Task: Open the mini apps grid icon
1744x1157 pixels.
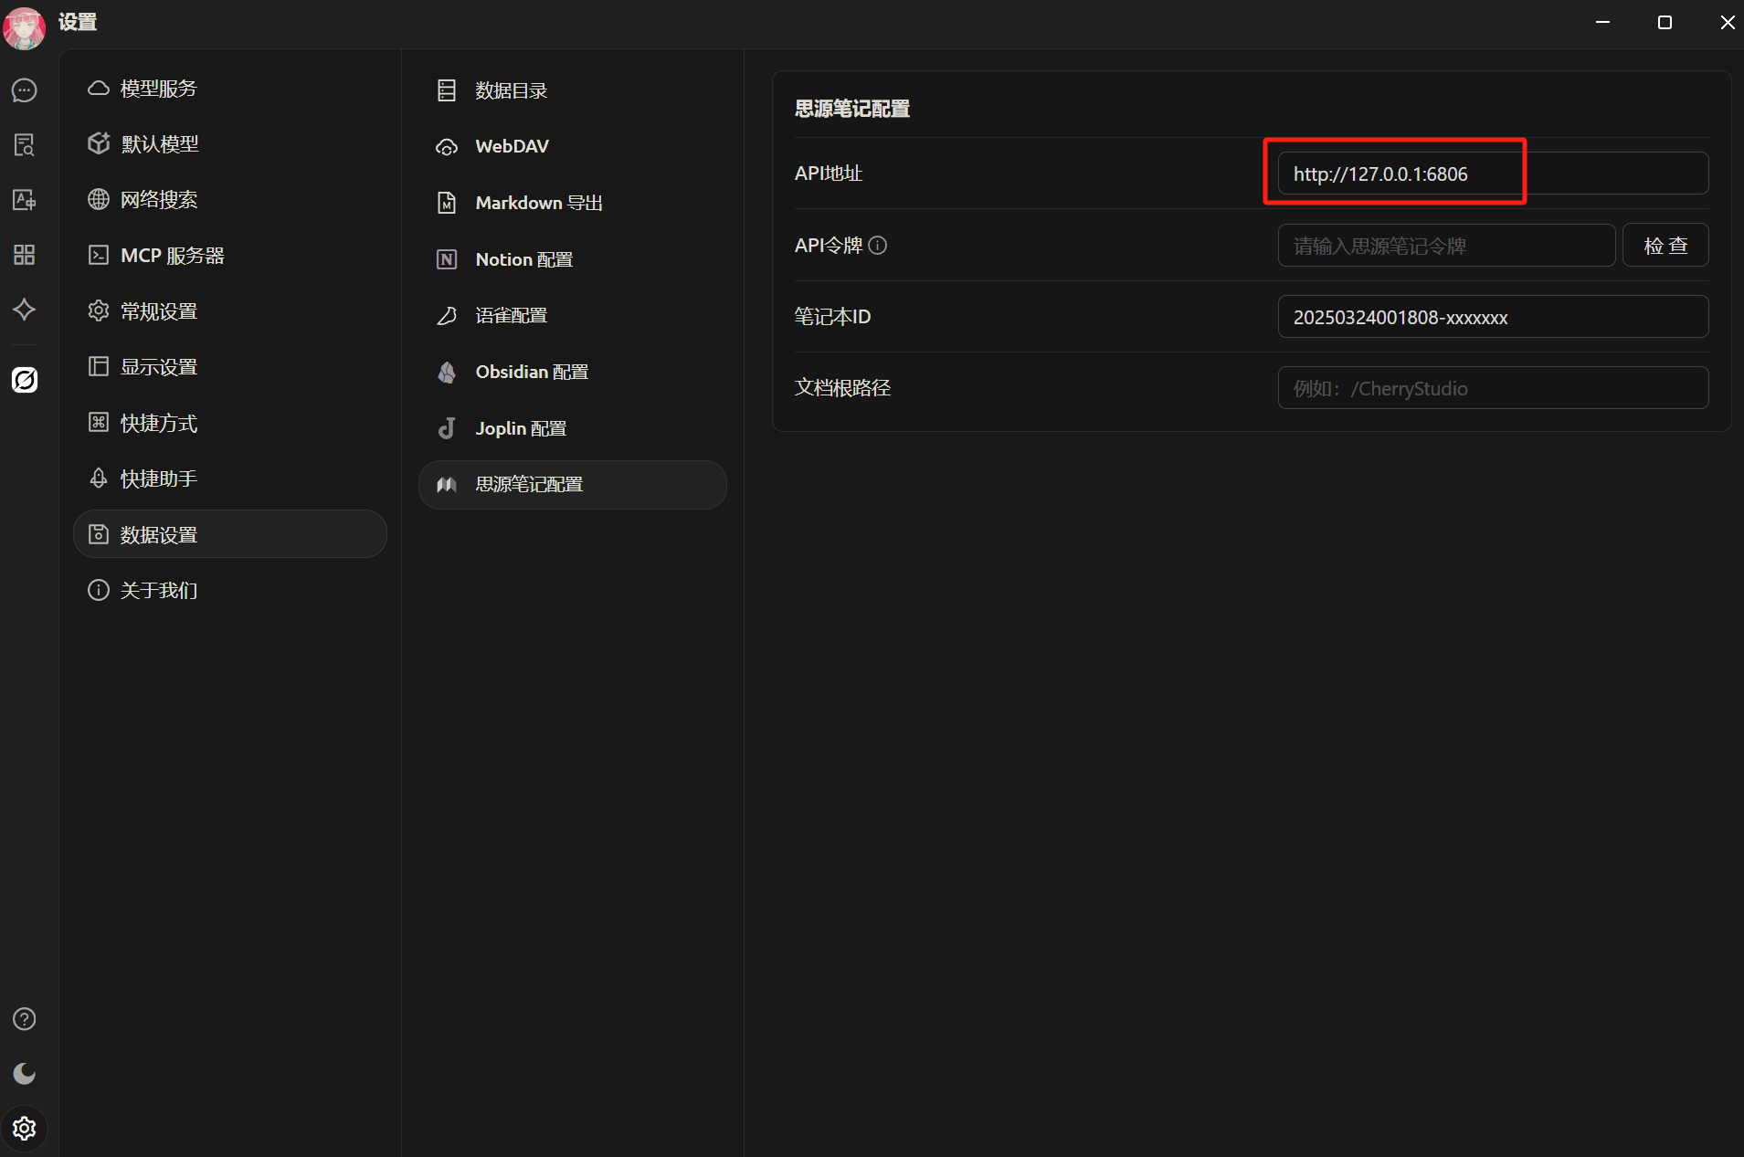Action: tap(25, 255)
